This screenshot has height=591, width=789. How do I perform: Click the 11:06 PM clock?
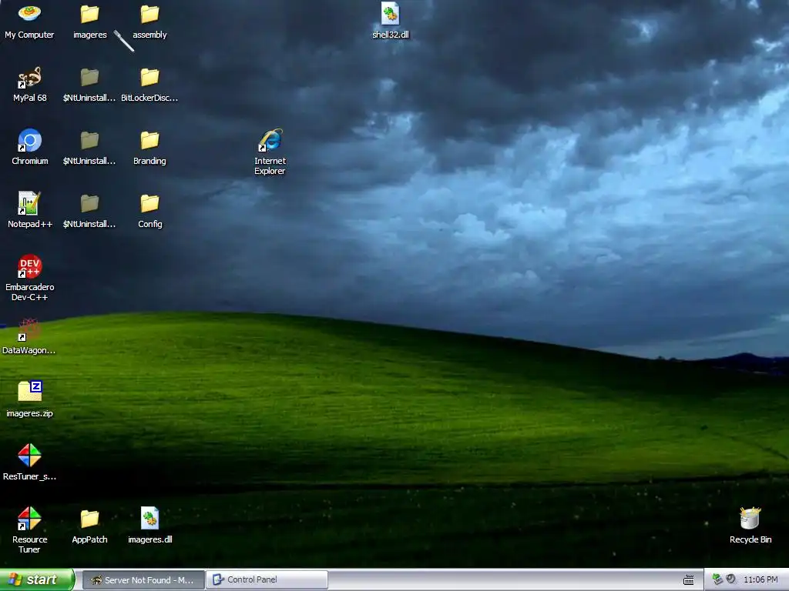tap(760, 580)
